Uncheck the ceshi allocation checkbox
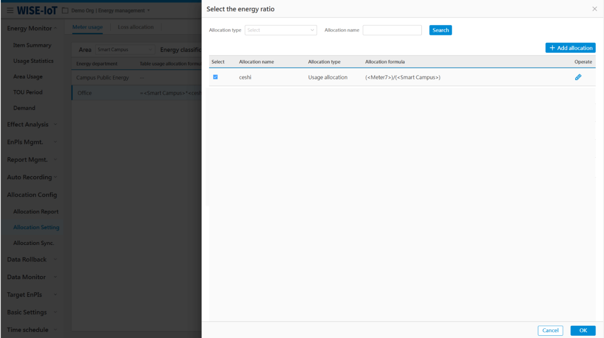Screen dimensions: 604x338 (215, 77)
